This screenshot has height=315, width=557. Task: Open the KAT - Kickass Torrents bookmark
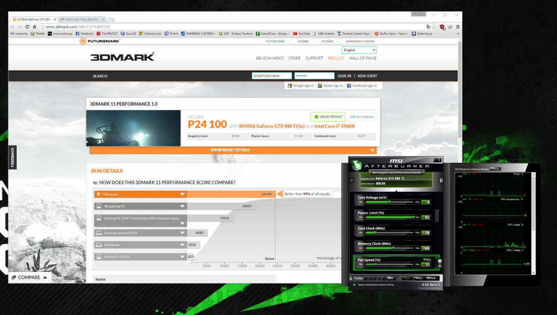(236, 33)
